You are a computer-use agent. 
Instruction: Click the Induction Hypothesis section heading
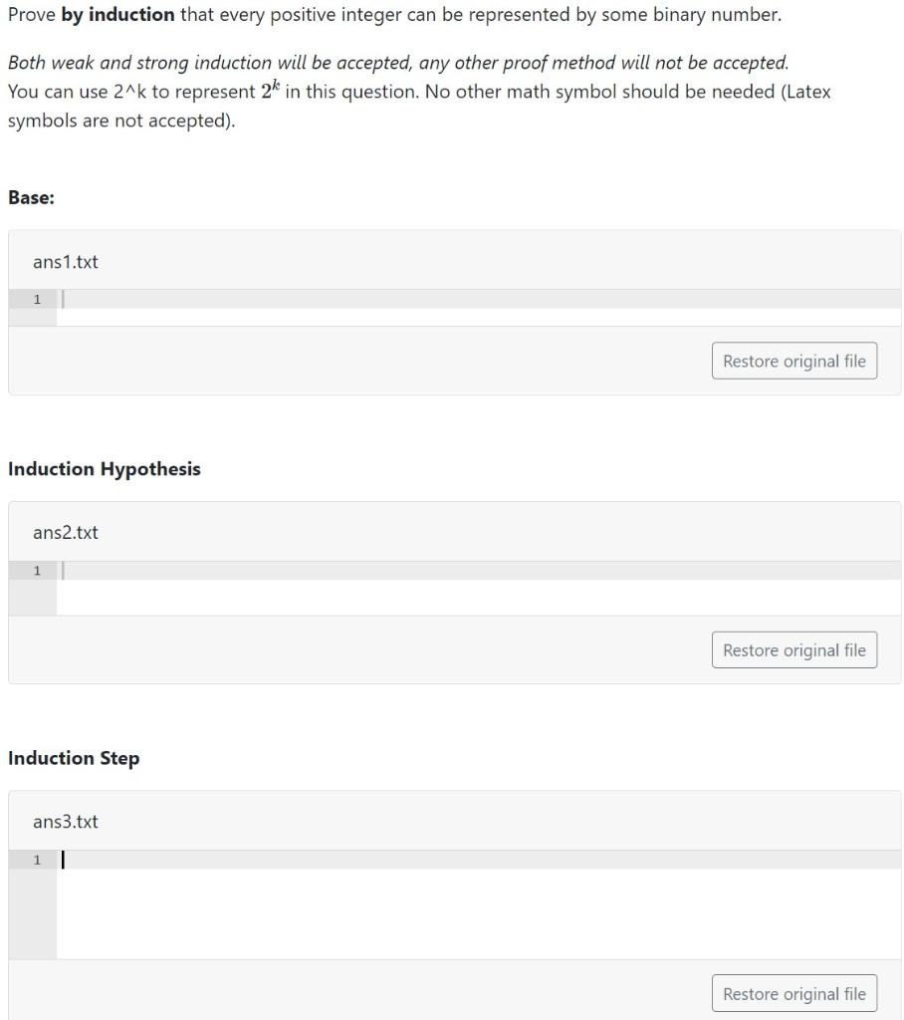tap(104, 468)
